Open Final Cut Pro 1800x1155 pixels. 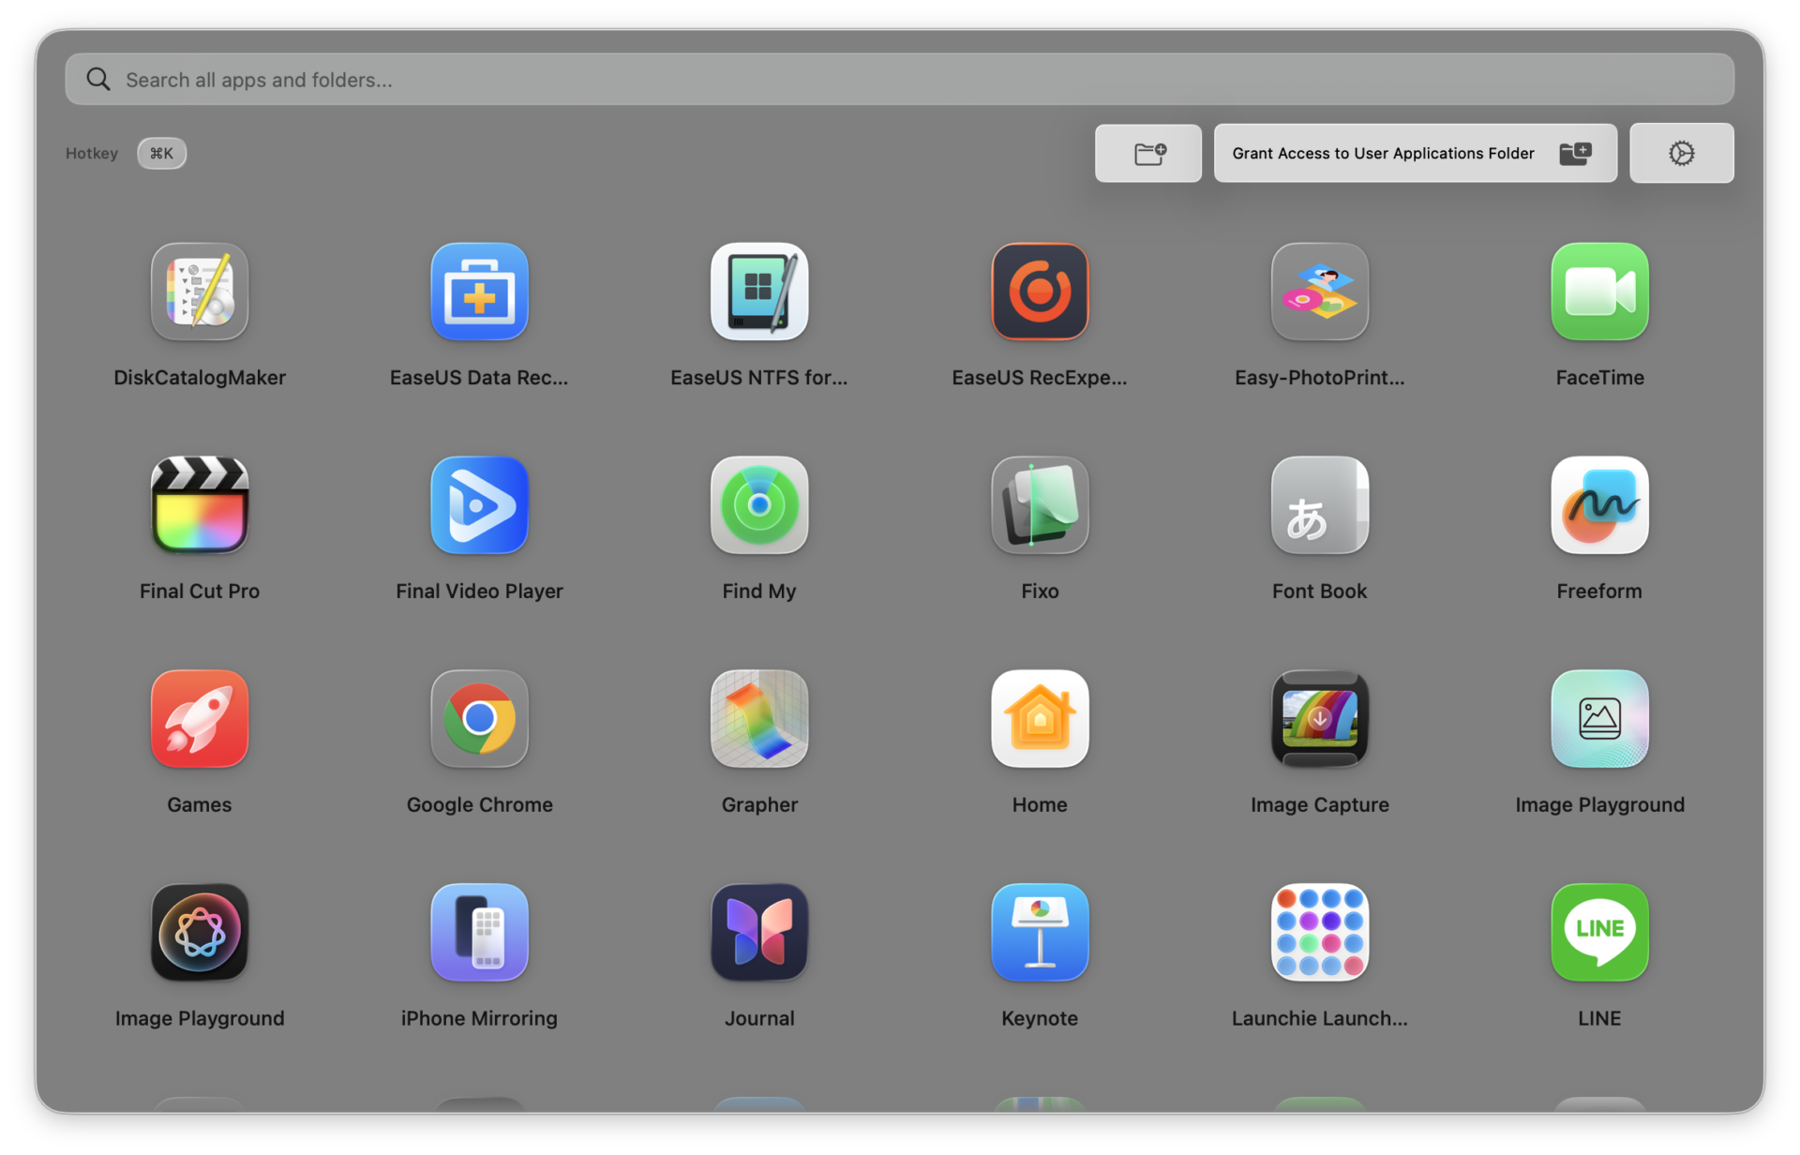pyautogui.click(x=200, y=505)
